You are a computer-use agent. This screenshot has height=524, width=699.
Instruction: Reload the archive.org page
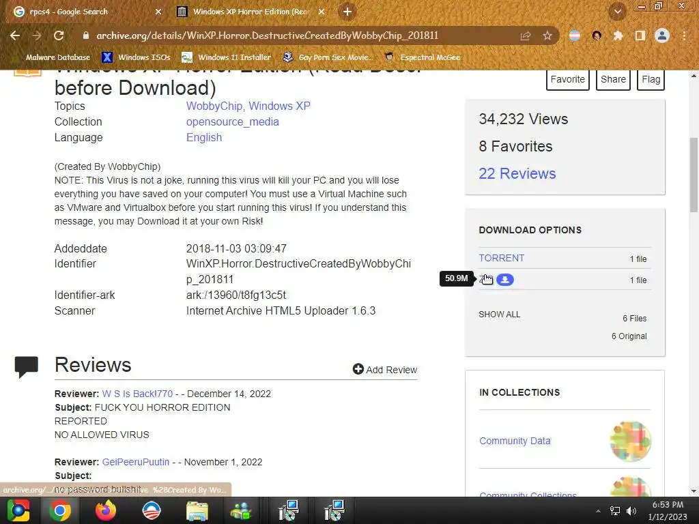[59, 35]
